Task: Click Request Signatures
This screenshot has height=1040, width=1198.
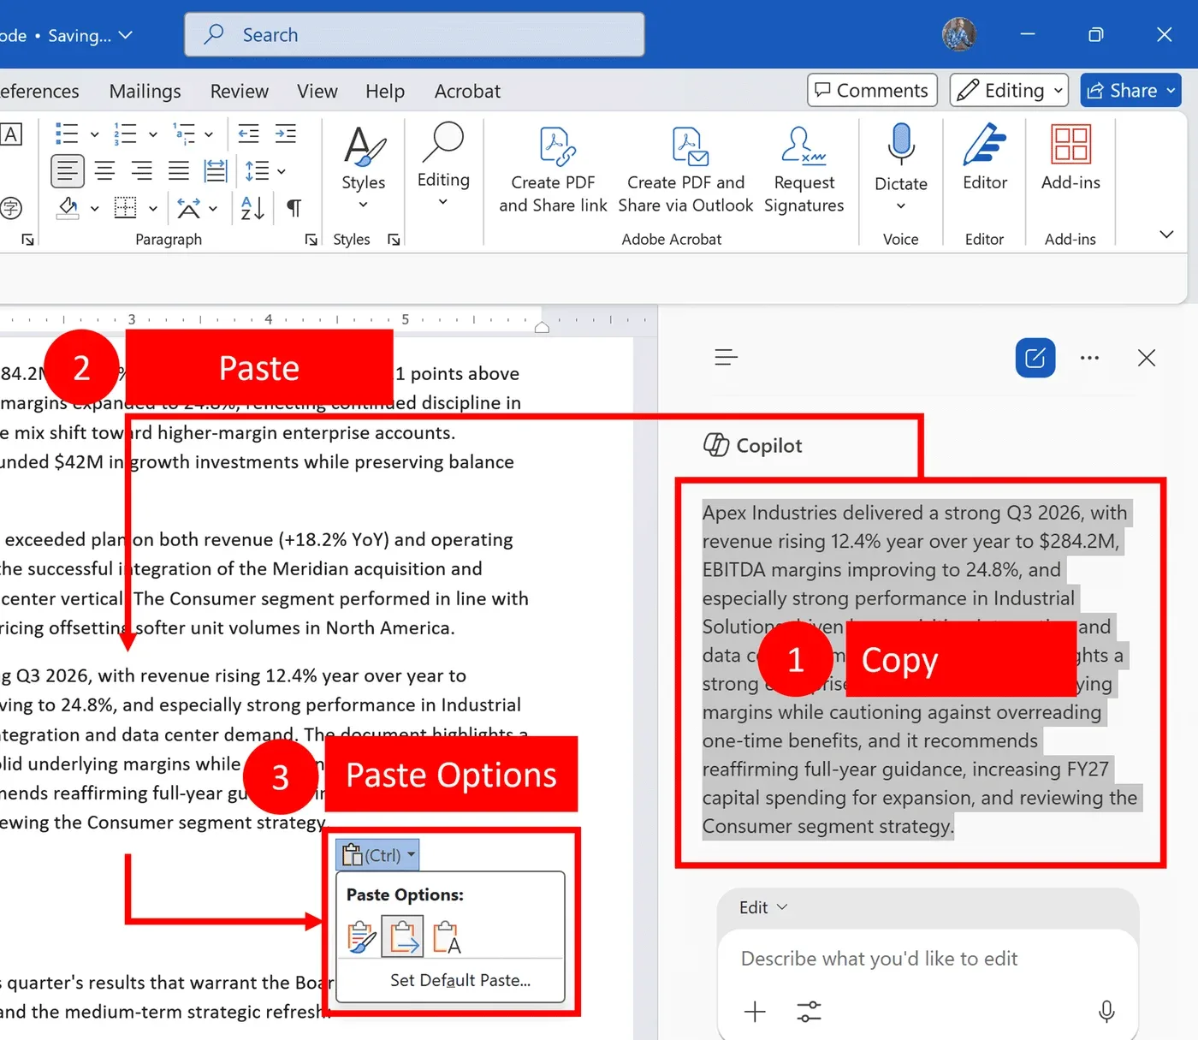Action: pos(804,169)
